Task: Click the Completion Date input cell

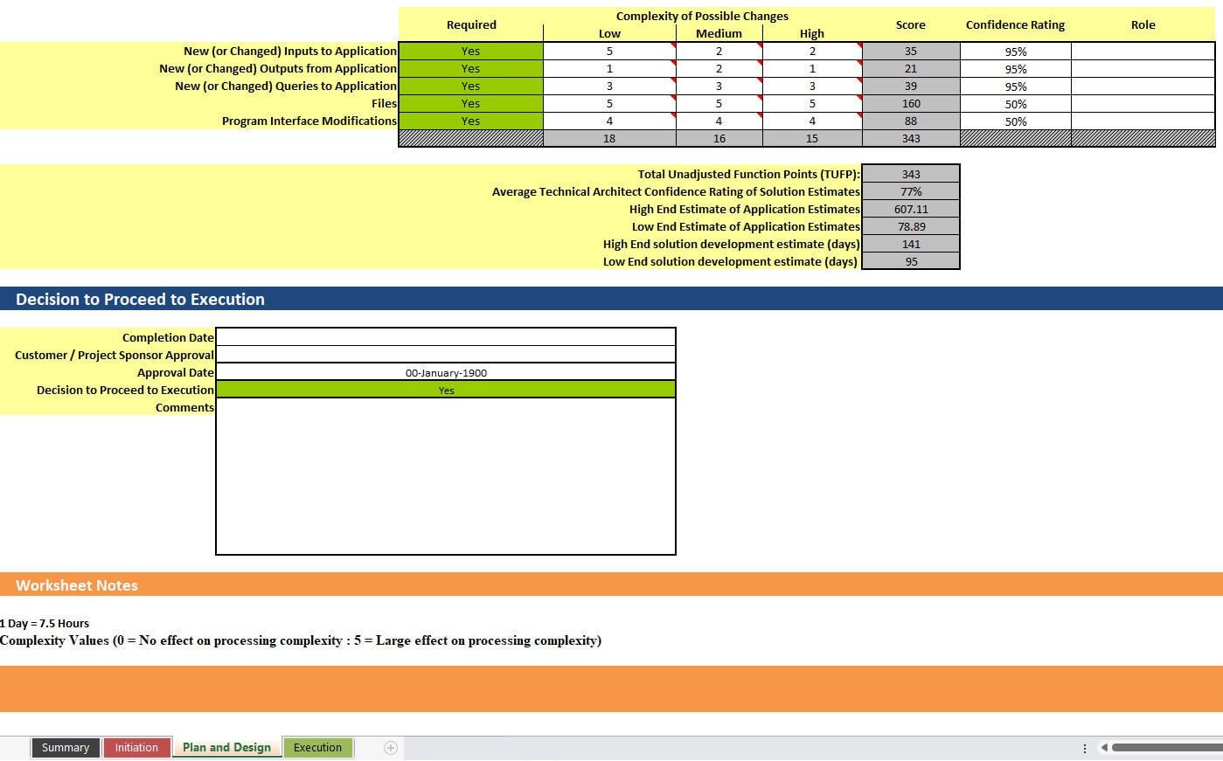Action: [x=446, y=337]
